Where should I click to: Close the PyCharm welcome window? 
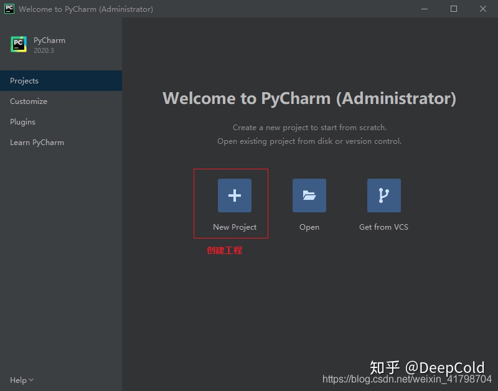(483, 9)
